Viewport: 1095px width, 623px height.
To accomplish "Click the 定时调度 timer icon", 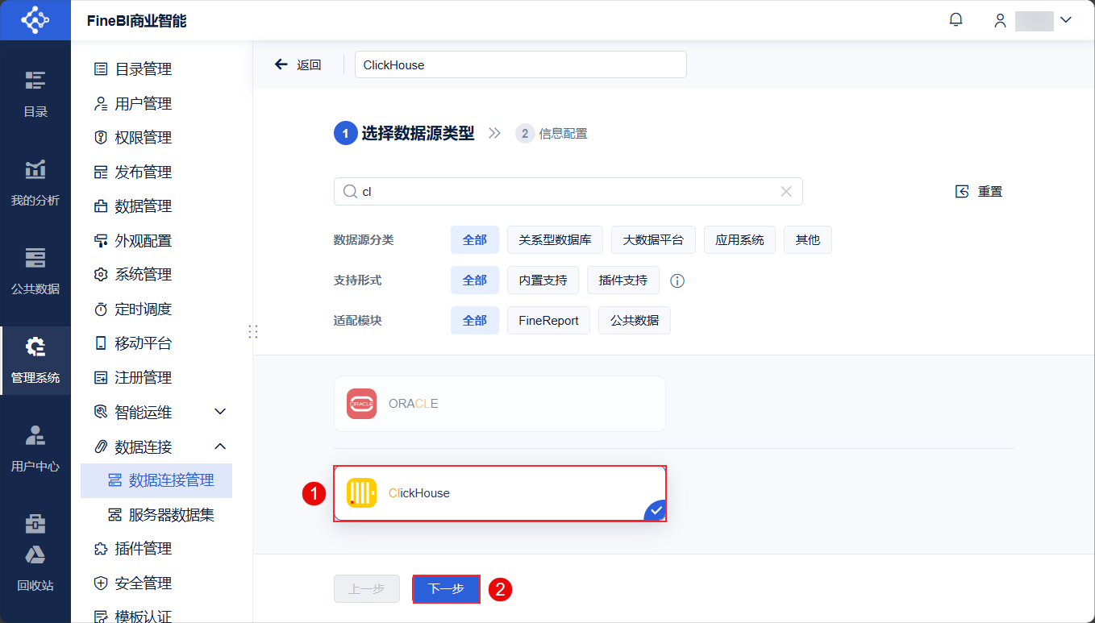I will point(101,309).
